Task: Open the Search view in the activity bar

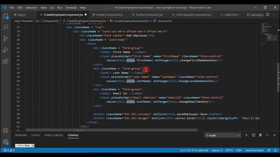Action: (x=6, y=27)
